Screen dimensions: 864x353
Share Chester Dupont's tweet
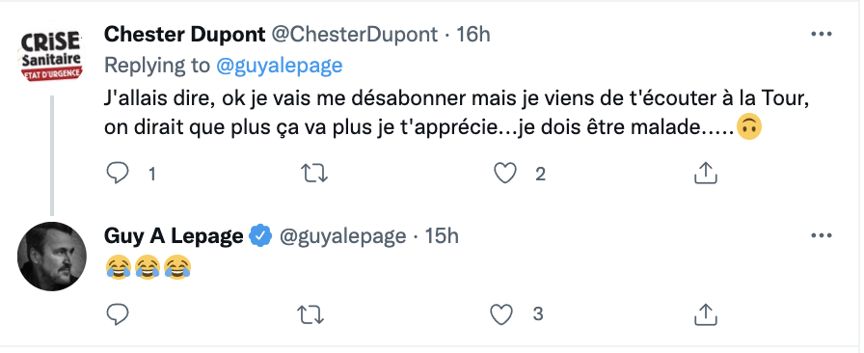tap(705, 175)
